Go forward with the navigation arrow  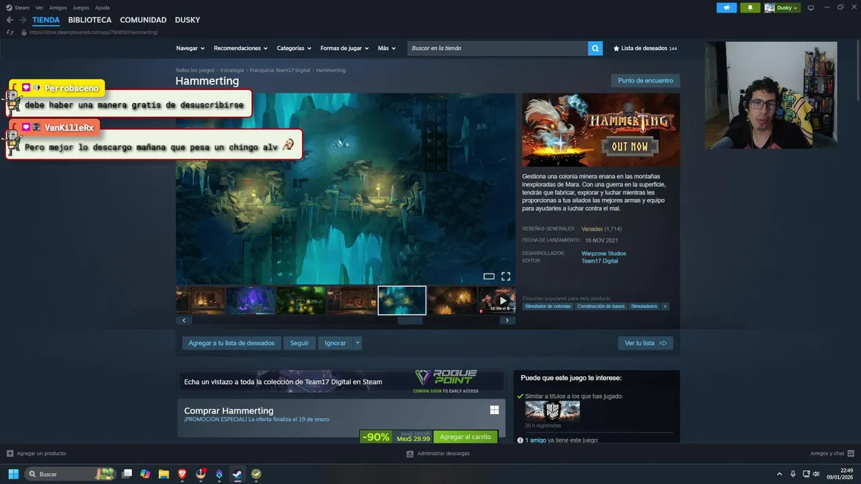(x=23, y=20)
